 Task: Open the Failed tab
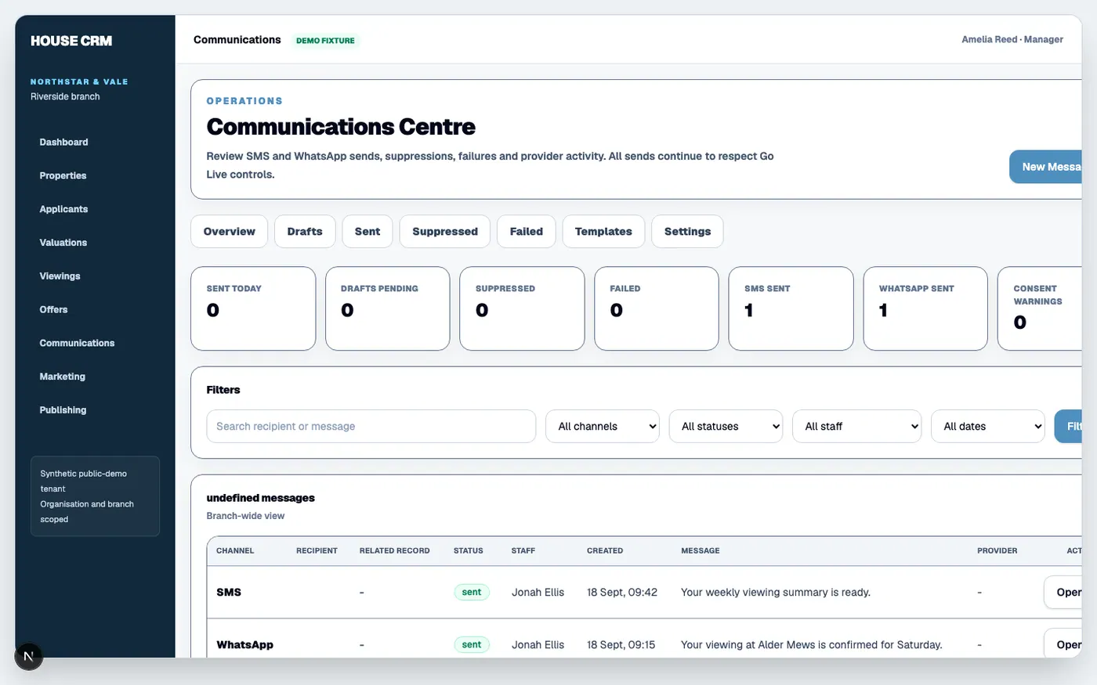(x=527, y=232)
